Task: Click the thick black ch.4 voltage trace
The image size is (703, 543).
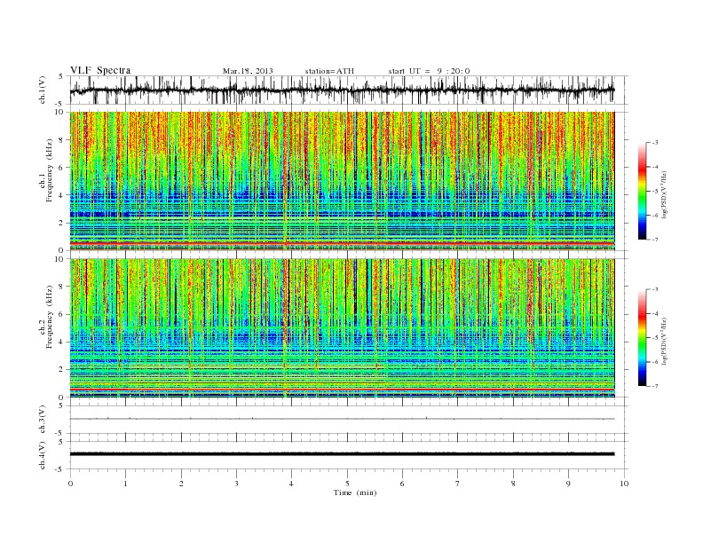Action: coord(342,454)
